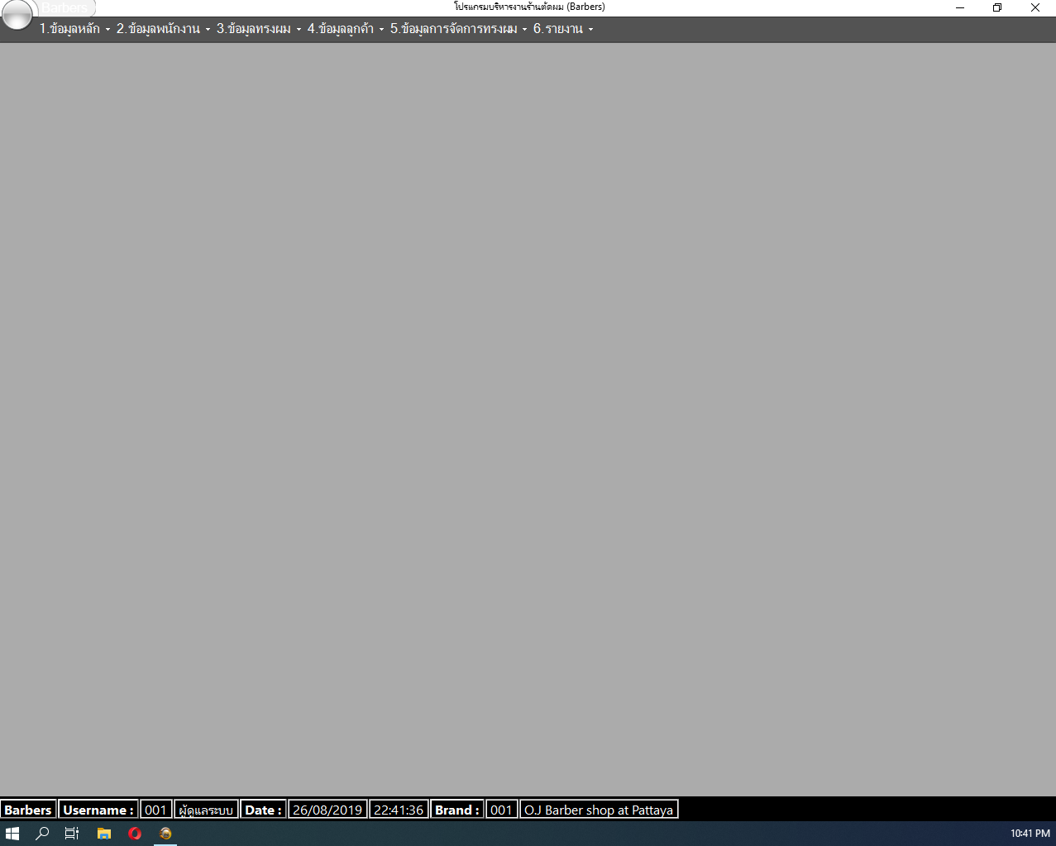Click the taskbar search magnifier icon

(42, 834)
